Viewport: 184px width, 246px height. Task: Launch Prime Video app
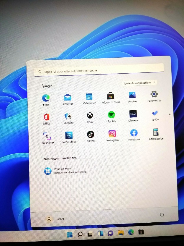(69, 137)
